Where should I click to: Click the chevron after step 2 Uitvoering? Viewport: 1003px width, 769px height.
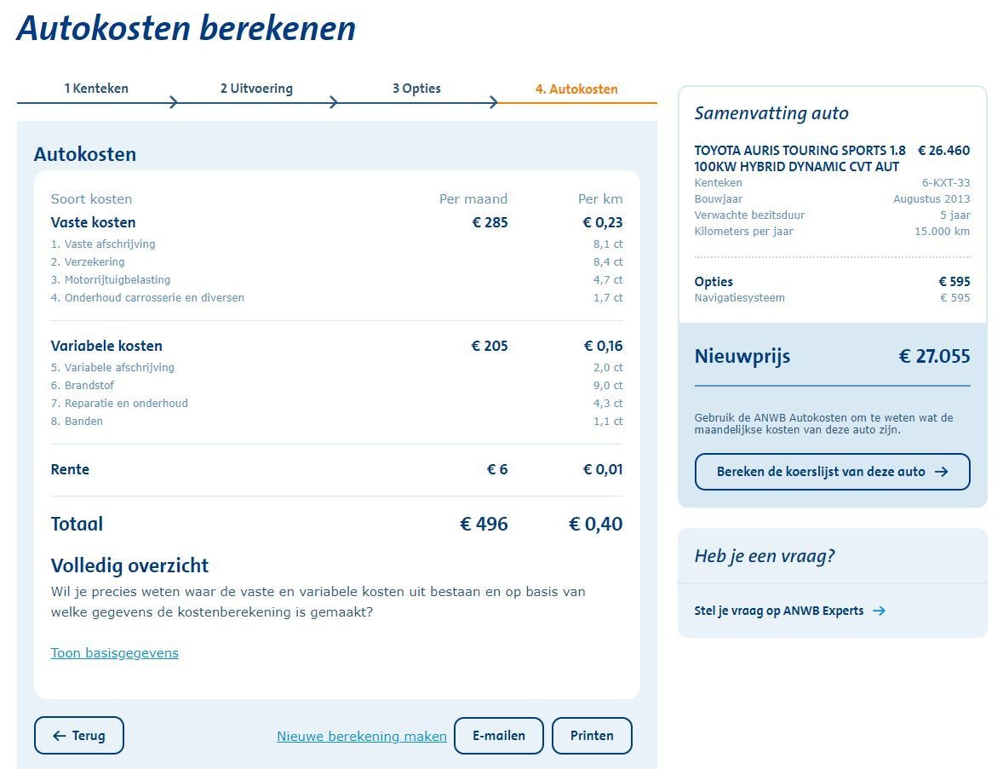coord(334,102)
